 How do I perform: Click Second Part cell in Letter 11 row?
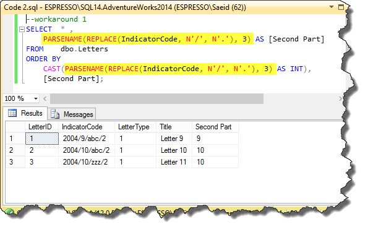click(215, 162)
